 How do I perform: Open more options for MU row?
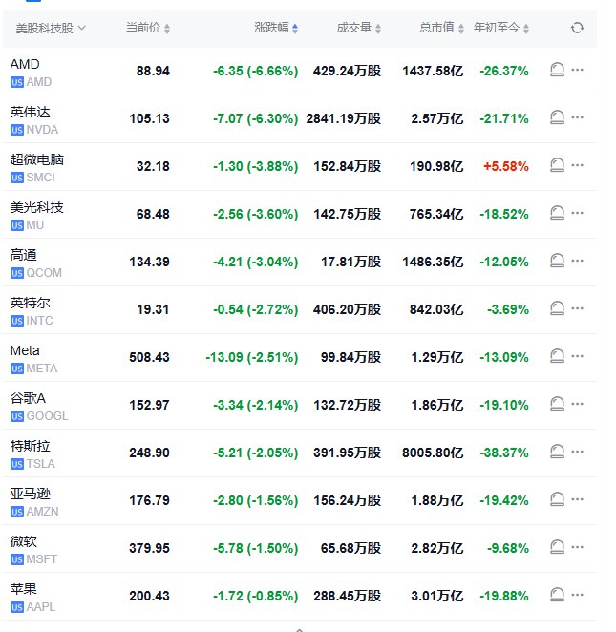(577, 213)
